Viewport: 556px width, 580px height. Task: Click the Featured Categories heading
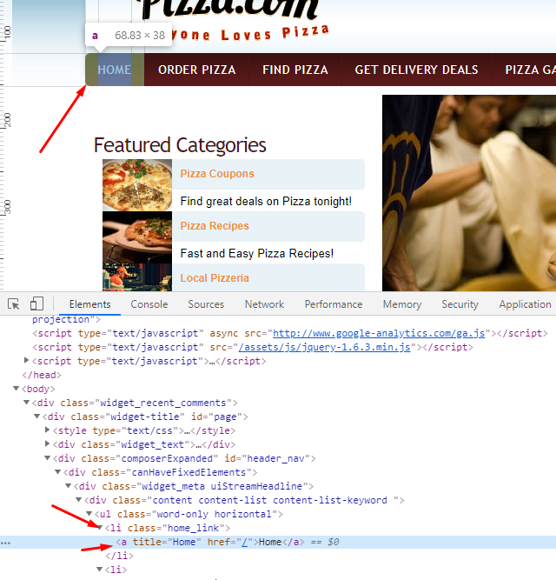point(180,144)
